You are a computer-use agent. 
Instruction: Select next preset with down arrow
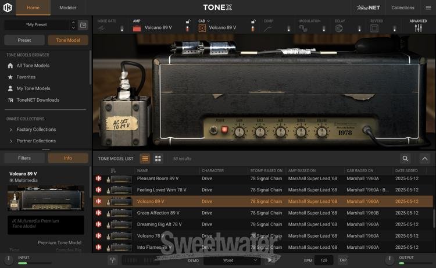(73, 28)
